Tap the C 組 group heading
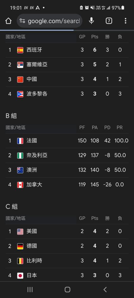134x298 pixels. tap(12, 207)
